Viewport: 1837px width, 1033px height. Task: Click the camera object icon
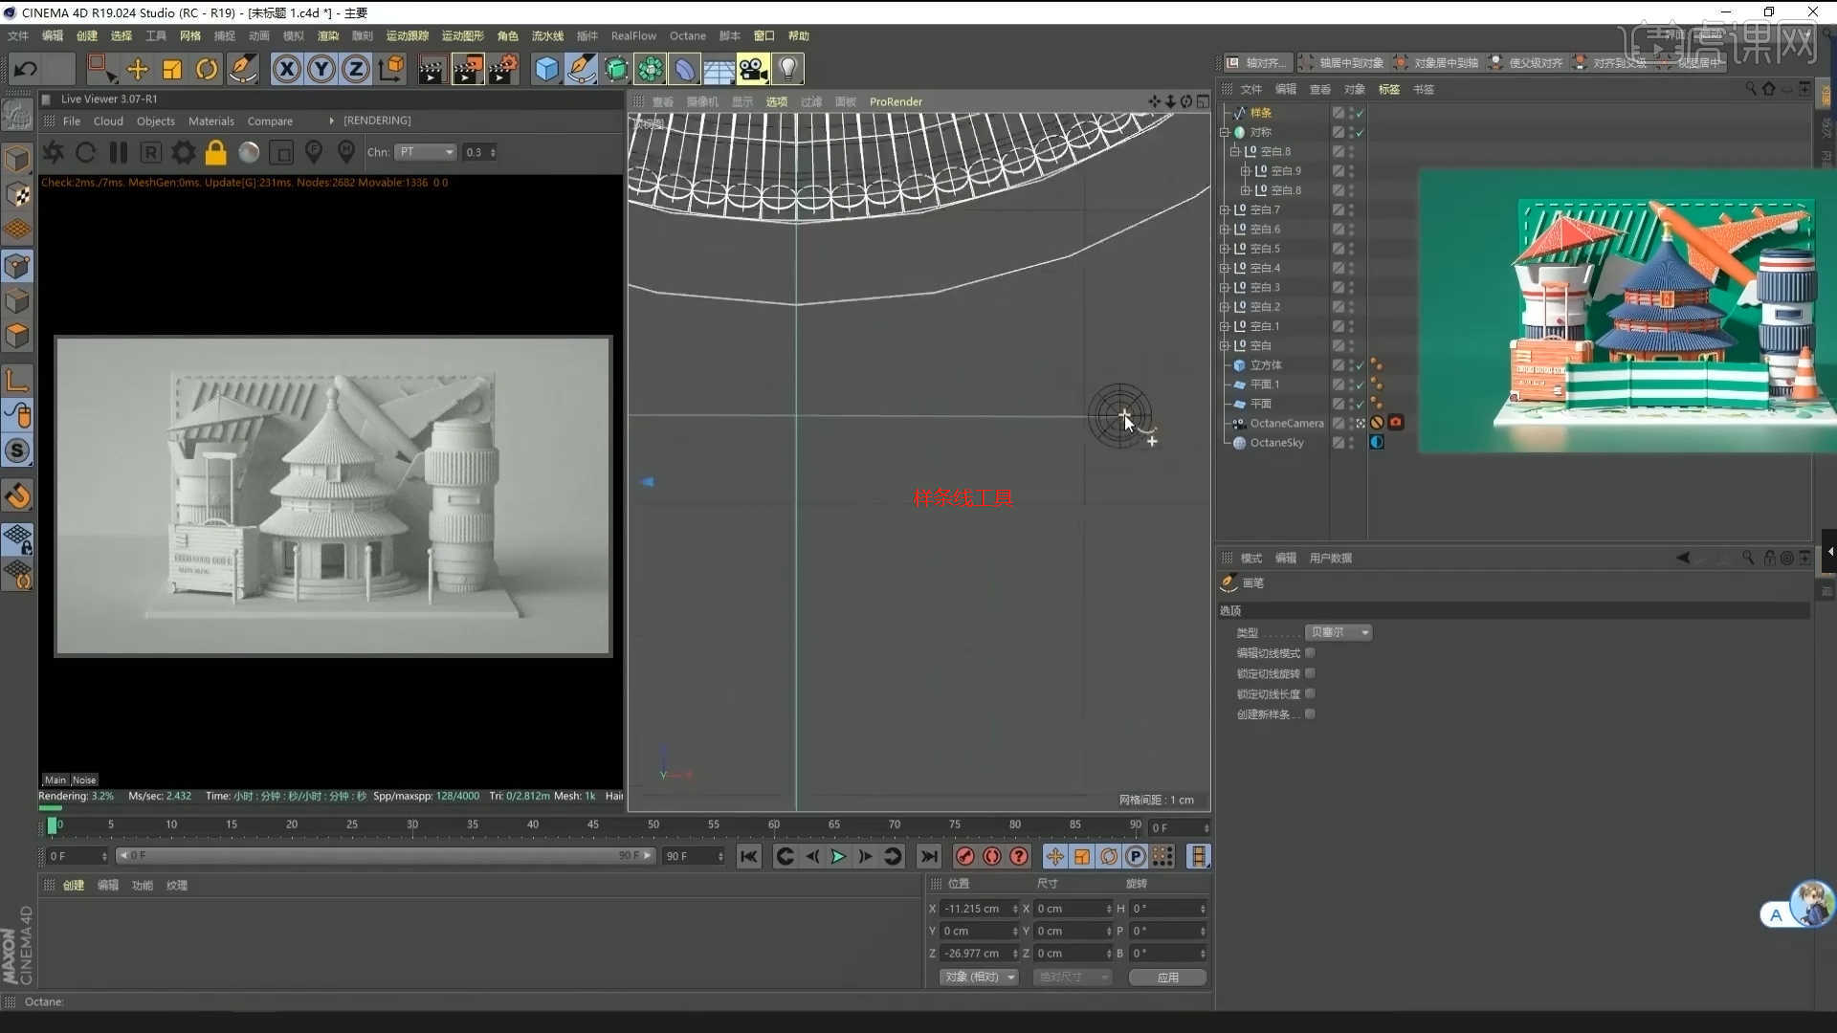point(753,69)
